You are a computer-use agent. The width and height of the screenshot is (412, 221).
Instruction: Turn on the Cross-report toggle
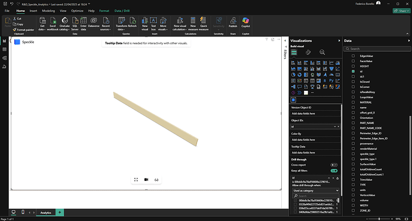coord(334,165)
